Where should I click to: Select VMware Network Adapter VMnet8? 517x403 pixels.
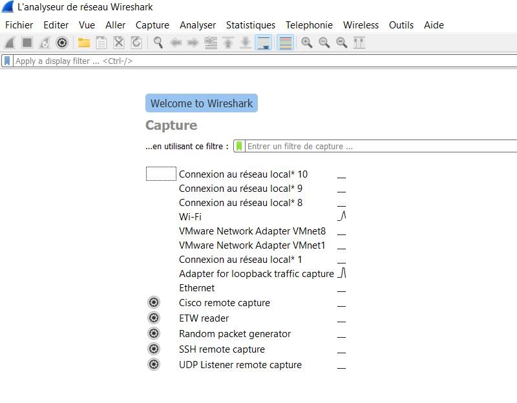(252, 231)
